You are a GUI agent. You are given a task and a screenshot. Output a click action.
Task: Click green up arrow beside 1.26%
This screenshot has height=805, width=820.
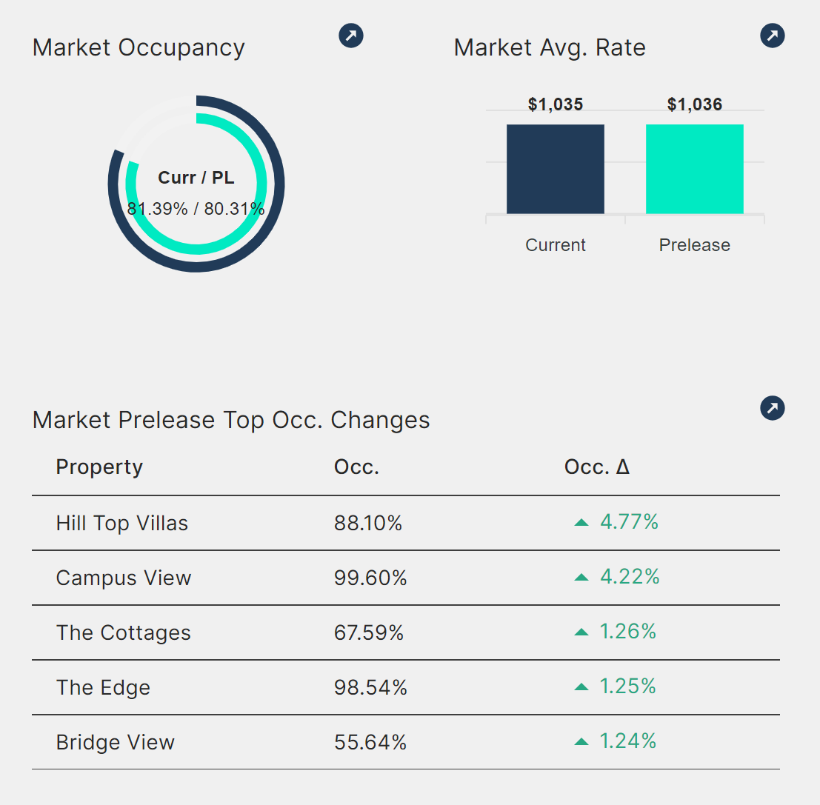581,632
